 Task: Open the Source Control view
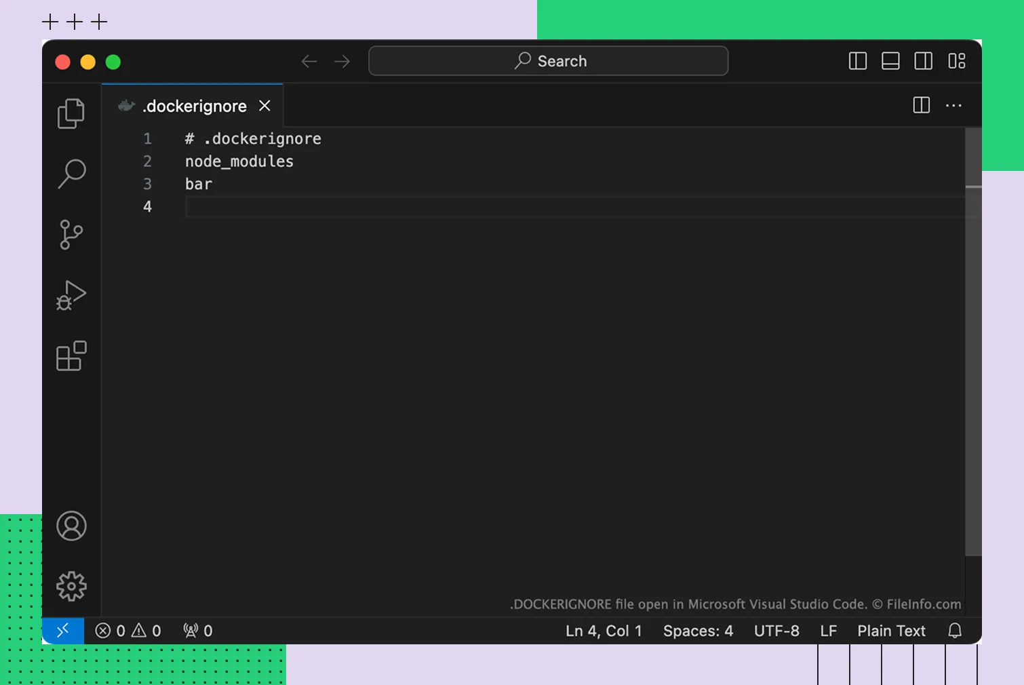coord(71,235)
